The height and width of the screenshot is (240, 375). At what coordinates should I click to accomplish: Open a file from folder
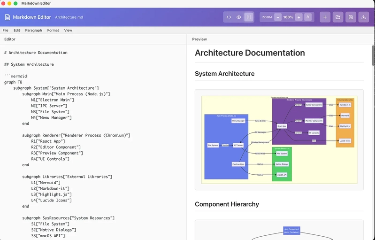click(x=338, y=17)
